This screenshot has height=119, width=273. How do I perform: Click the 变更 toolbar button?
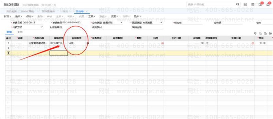[x=81, y=16]
